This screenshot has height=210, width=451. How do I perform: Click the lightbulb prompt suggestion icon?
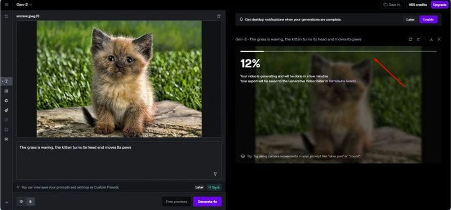click(x=215, y=174)
